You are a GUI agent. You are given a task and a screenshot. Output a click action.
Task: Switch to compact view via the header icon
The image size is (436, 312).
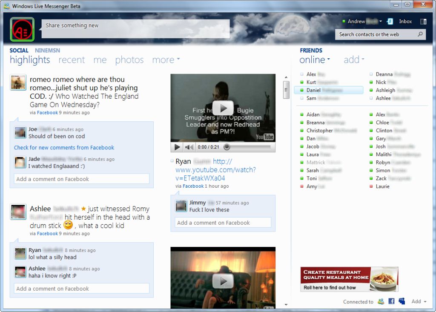coord(423,21)
